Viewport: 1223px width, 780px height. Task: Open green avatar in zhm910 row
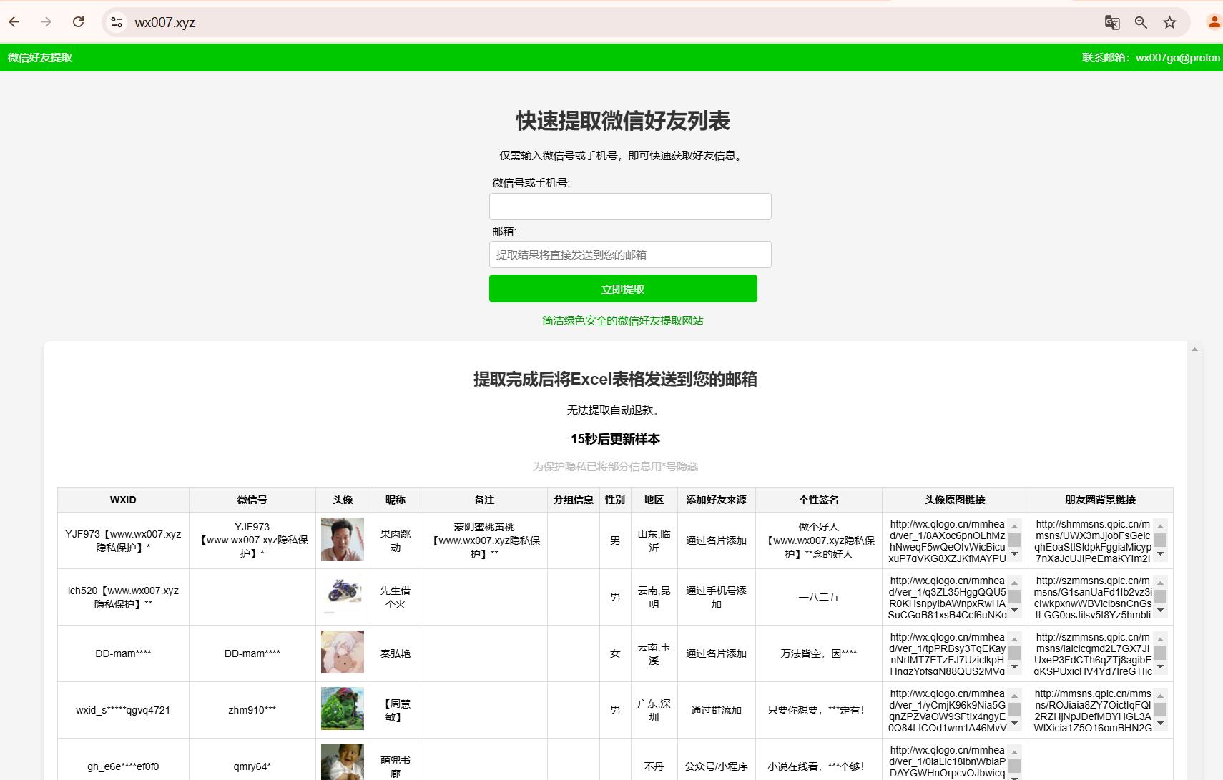[x=343, y=709]
